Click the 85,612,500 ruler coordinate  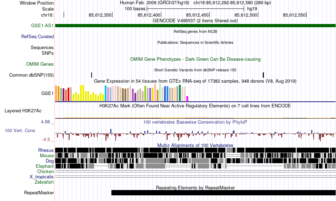(246, 15)
